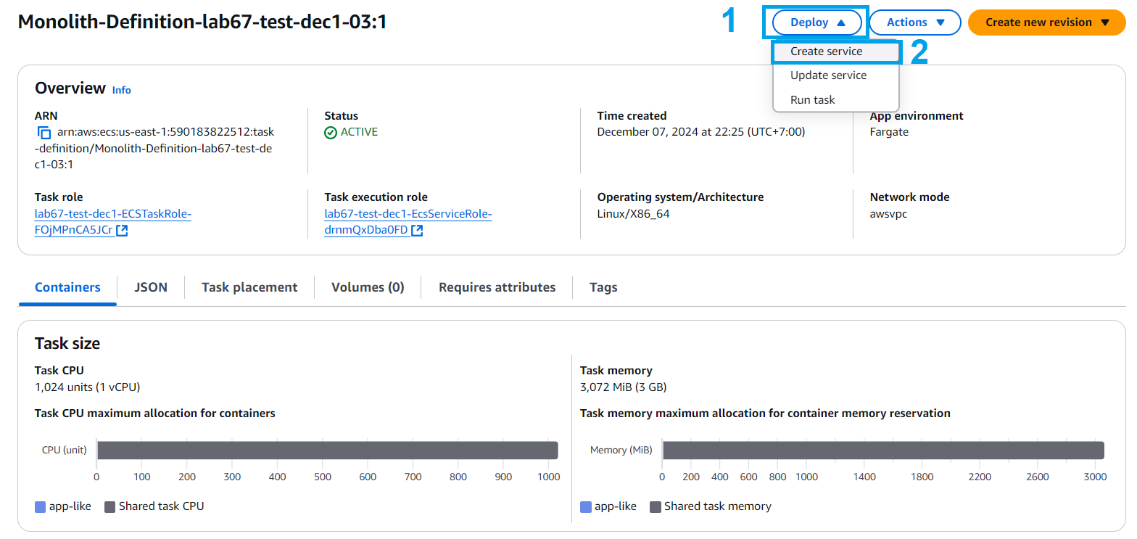The image size is (1137, 539).
Task: Click the 1,024 units (1 vCPU) value
Action: 88,387
